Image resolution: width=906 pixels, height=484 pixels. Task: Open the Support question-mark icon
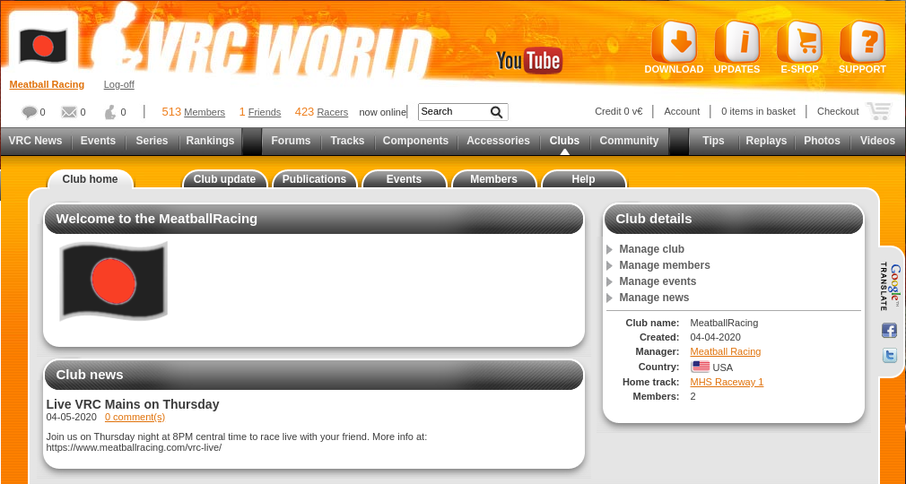pyautogui.click(x=862, y=42)
